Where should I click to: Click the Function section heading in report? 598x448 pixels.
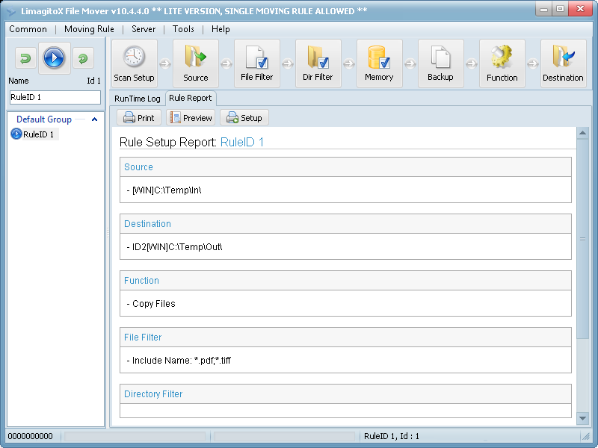pos(141,281)
